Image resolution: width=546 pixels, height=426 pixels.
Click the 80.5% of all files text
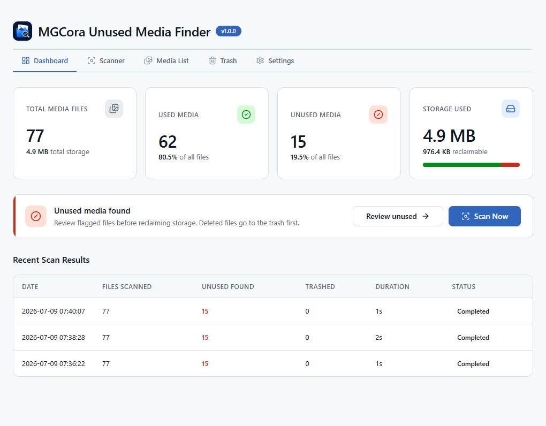click(184, 157)
